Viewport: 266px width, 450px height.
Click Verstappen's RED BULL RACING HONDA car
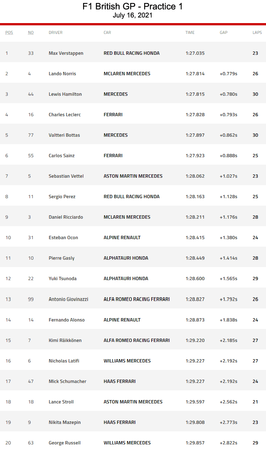tap(132, 53)
